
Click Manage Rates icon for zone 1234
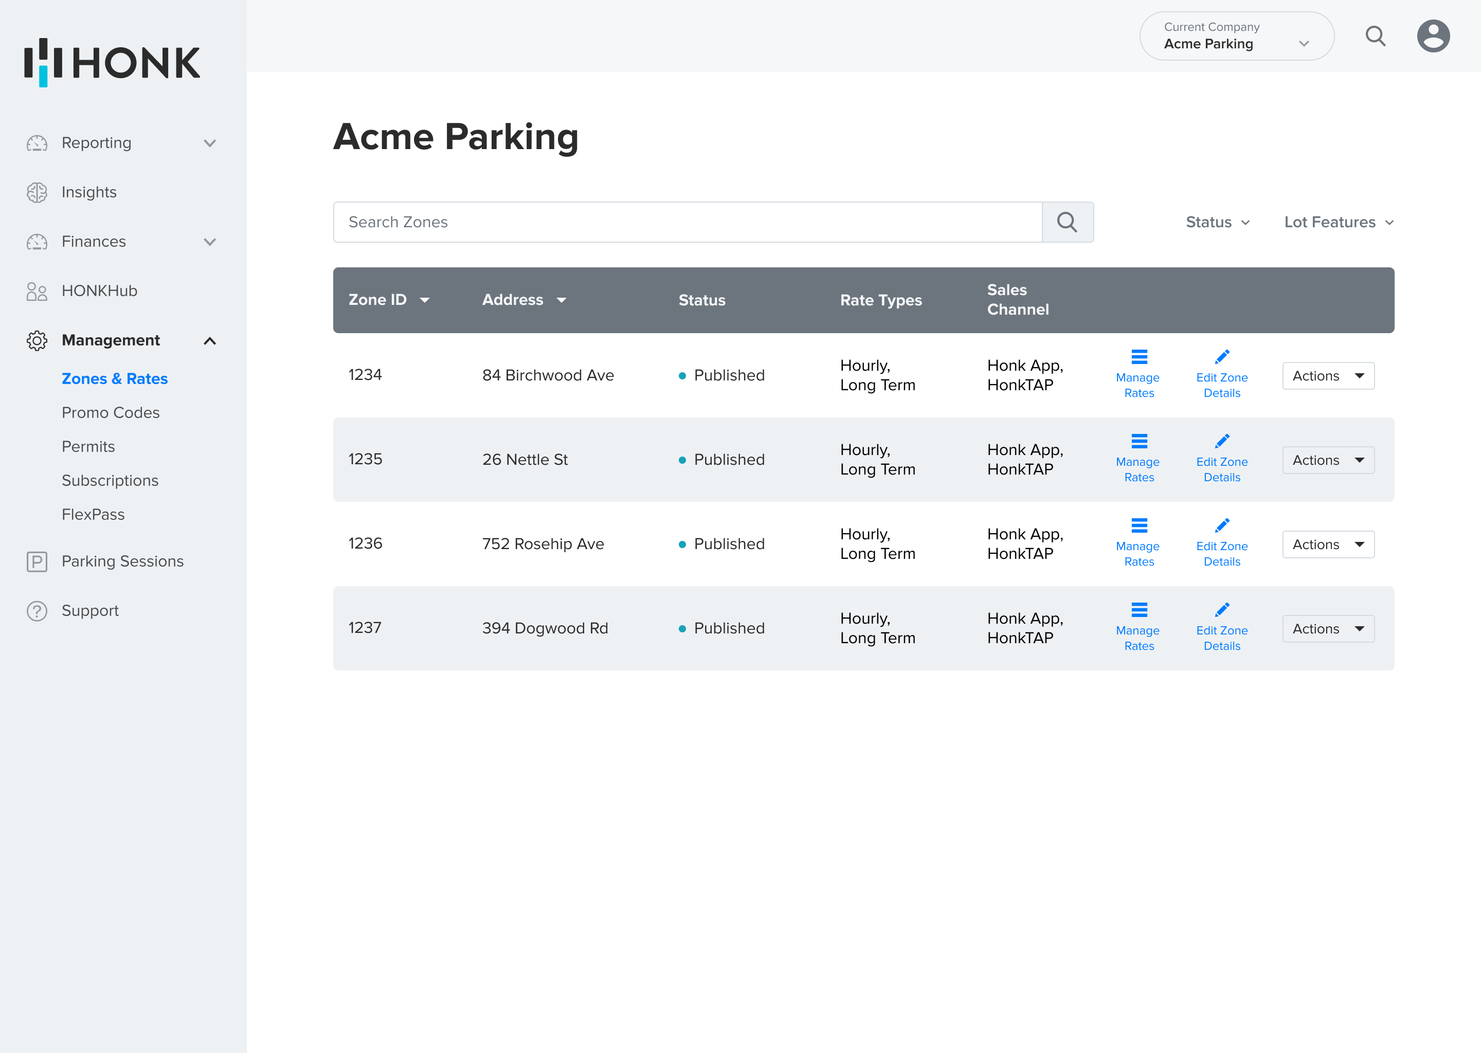1139,358
